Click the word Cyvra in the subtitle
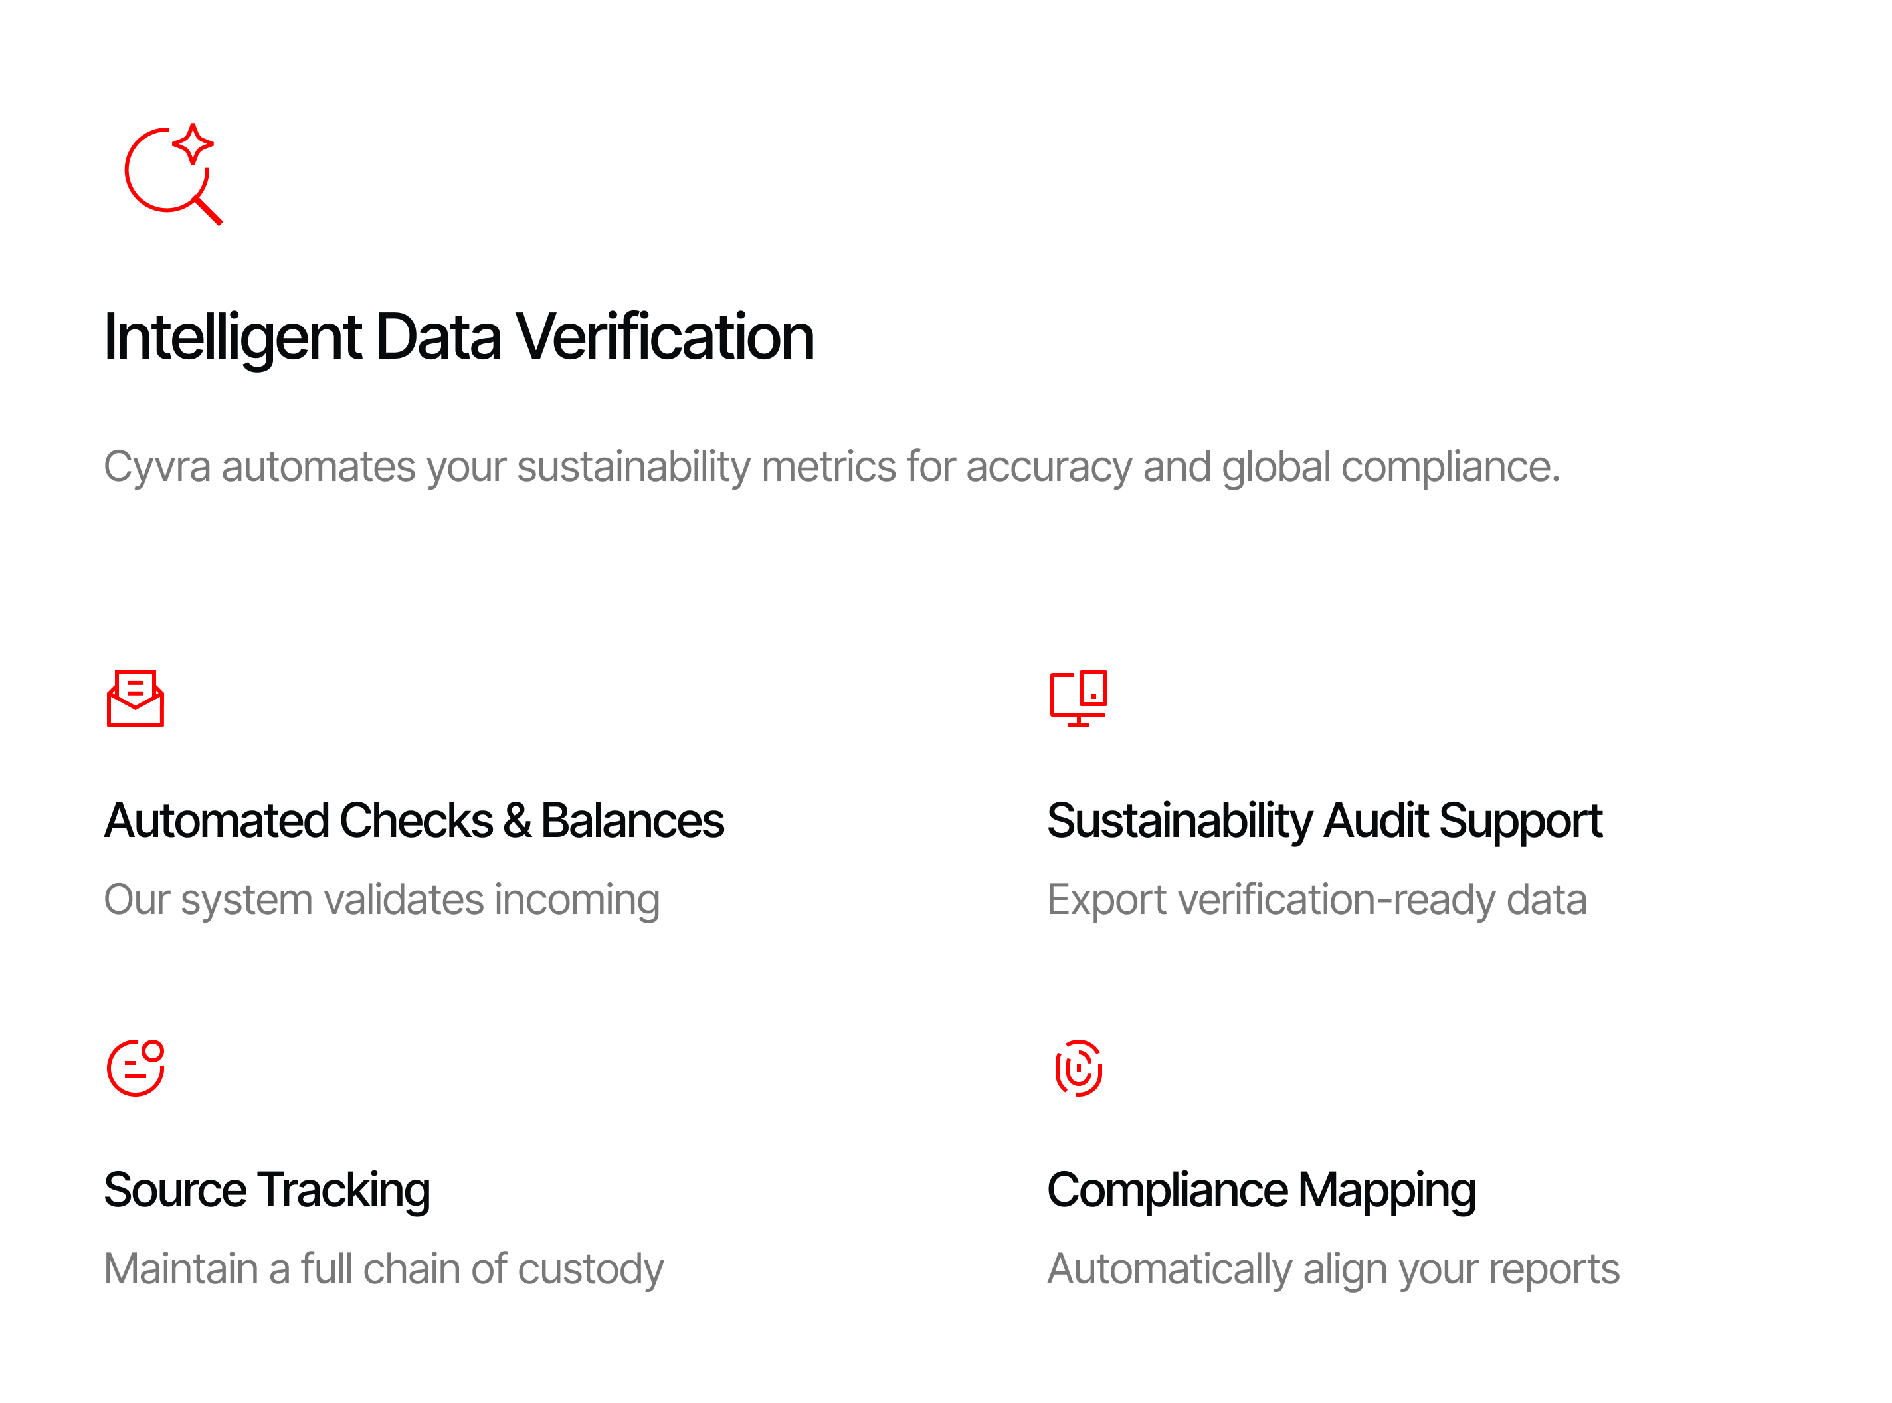Viewport: 1892px width, 1403px height. pyautogui.click(x=157, y=467)
